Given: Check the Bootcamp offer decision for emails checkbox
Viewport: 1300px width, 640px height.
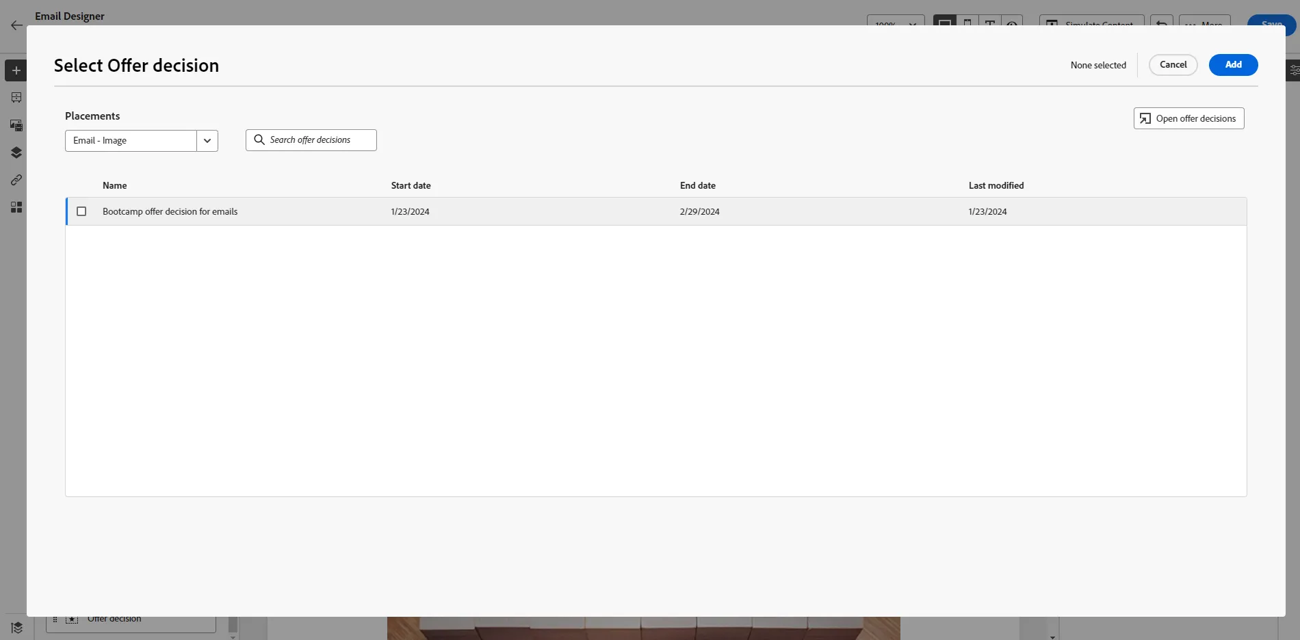Looking at the screenshot, I should [x=81, y=211].
